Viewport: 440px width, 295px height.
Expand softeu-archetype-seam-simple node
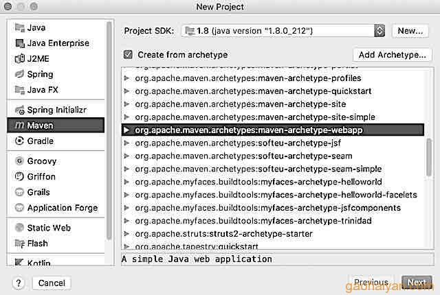(x=126, y=169)
